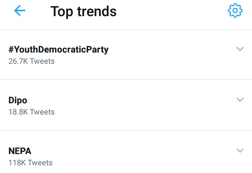This screenshot has width=252, height=173.
Task: Return to previous screen from Top trends
Action: coord(20,11)
